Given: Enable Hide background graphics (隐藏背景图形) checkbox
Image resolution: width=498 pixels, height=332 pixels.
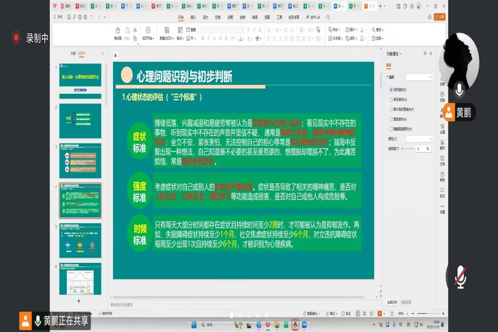Looking at the screenshot, I should pos(391,129).
